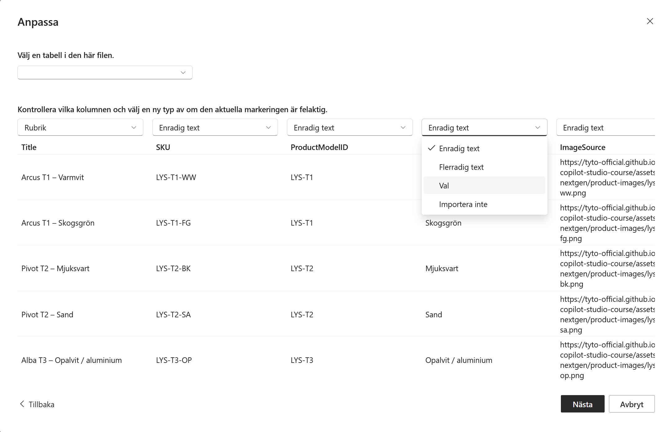Image resolution: width=671 pixels, height=432 pixels.
Task: Select Enradig text option in list
Action: (484, 148)
